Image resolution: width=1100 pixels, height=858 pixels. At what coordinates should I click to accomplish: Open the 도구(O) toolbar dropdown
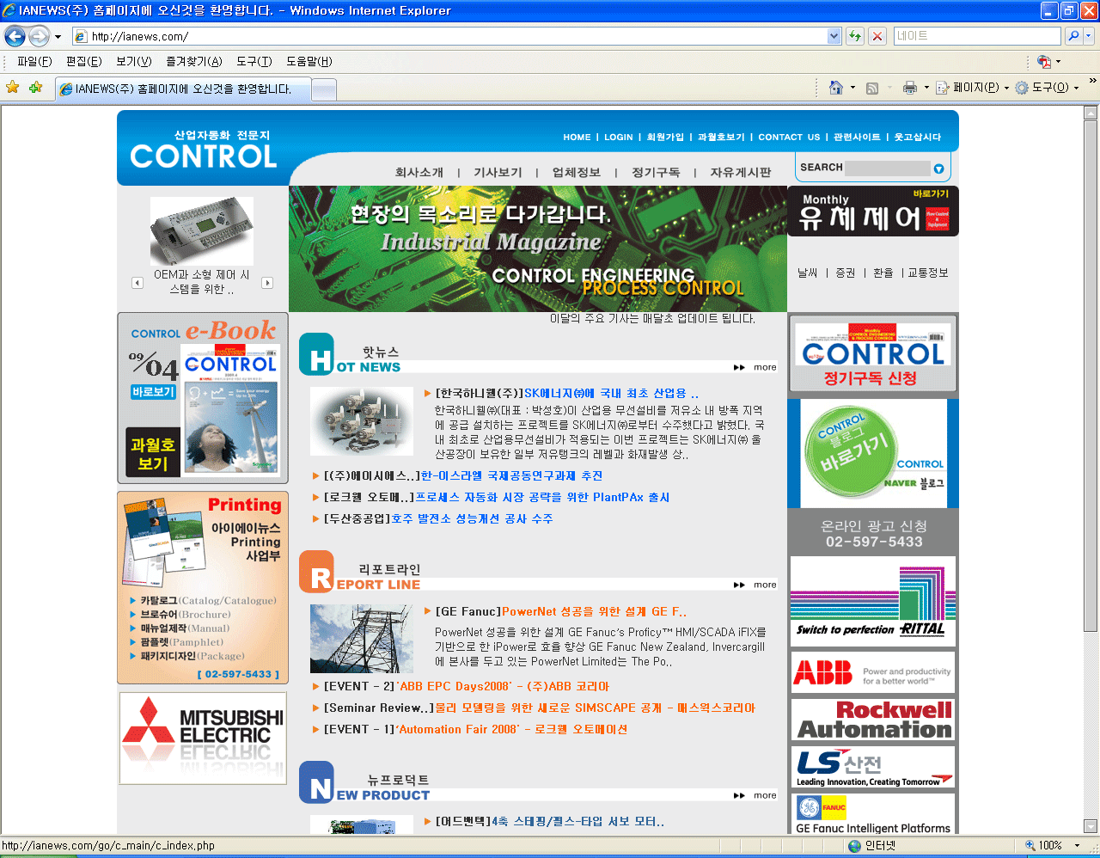(x=1047, y=88)
